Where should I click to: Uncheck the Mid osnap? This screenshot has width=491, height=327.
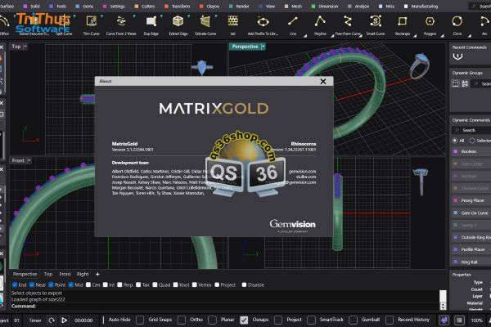pyautogui.click(x=70, y=284)
